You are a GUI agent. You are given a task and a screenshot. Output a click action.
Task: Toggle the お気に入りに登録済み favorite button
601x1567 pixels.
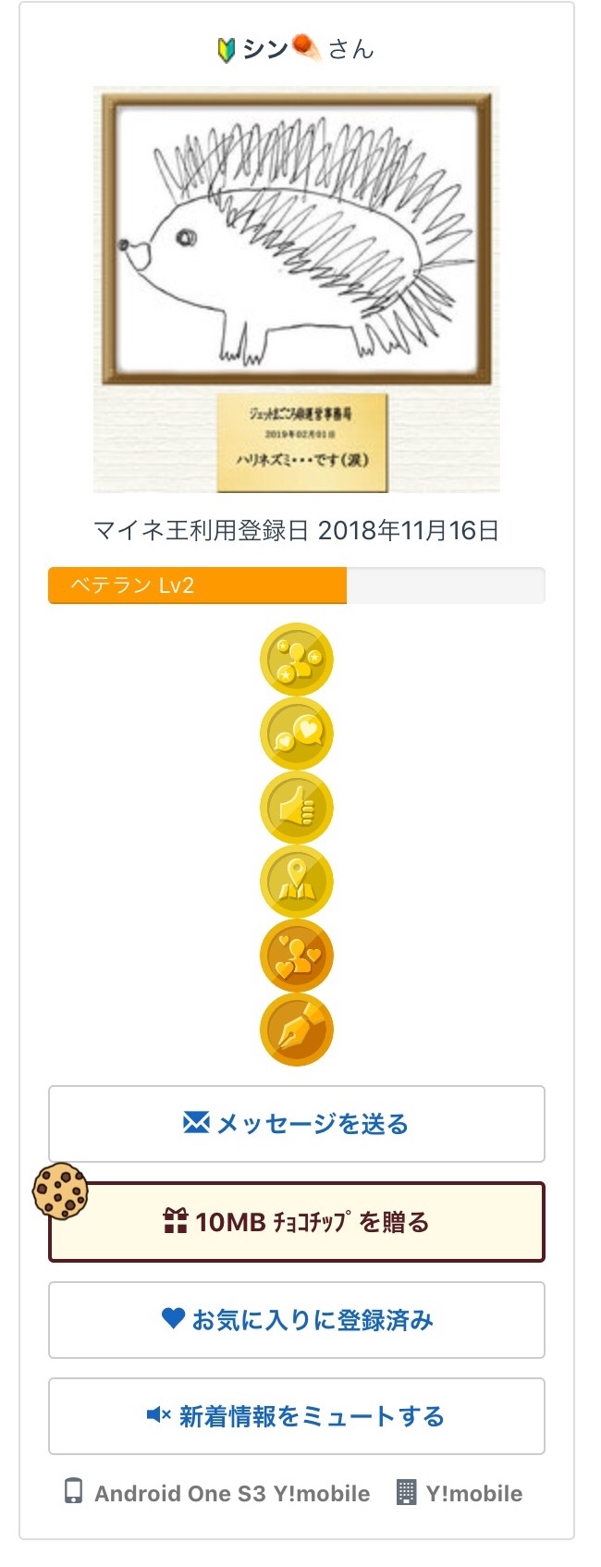[x=297, y=1320]
